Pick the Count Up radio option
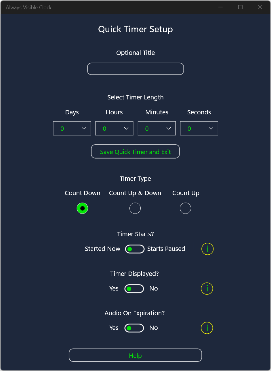Screen dimensions: 271x371 (x=185, y=208)
